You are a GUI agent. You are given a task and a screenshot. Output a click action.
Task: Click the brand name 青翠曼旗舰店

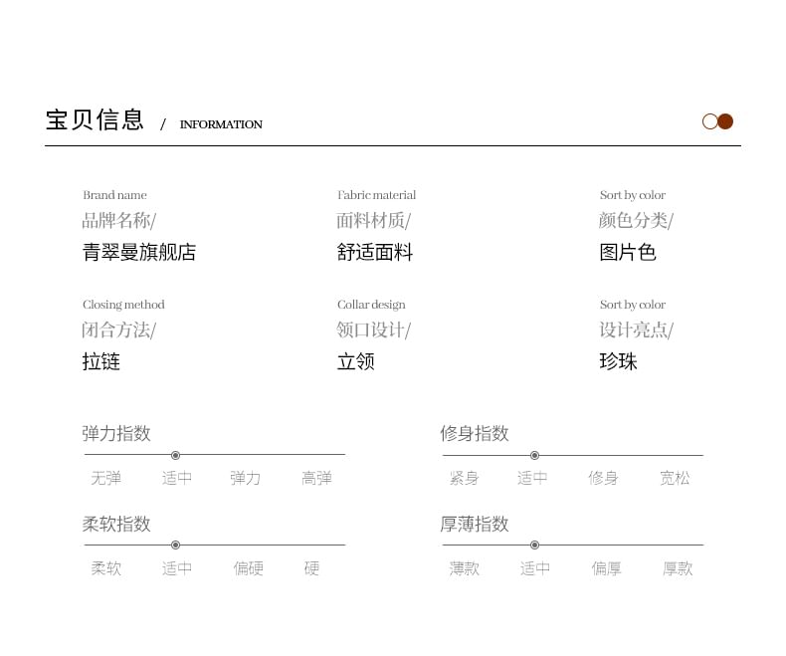tap(139, 252)
